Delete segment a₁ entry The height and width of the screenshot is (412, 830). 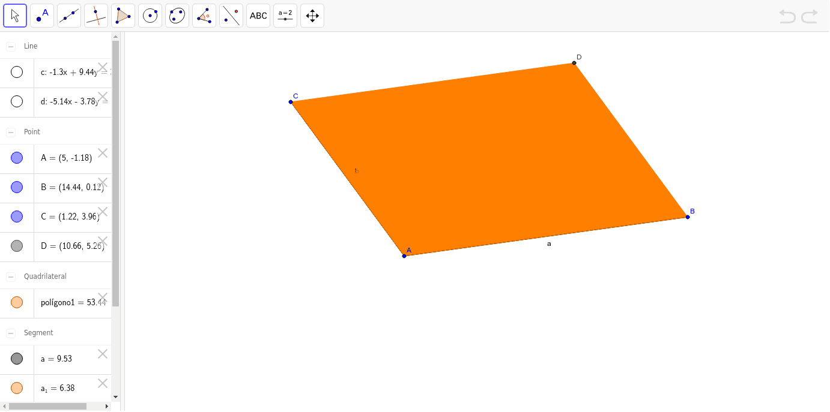click(x=103, y=383)
